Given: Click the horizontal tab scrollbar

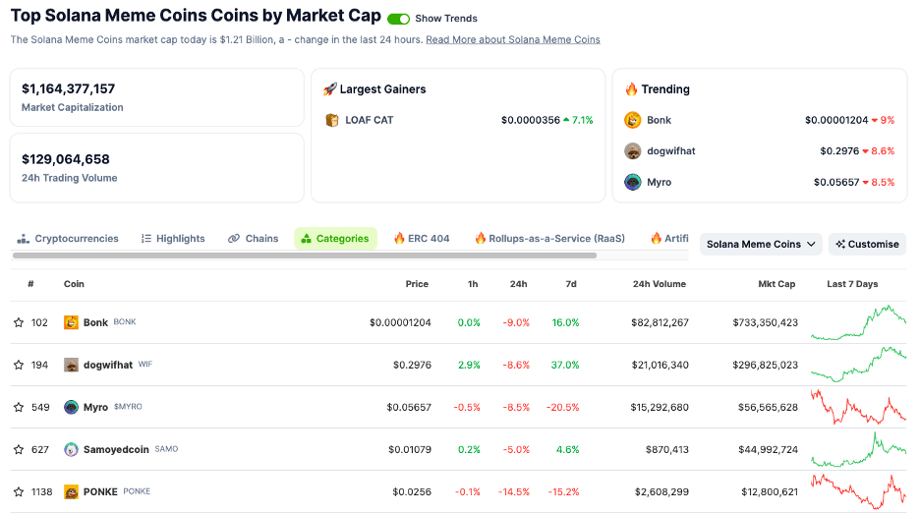Looking at the screenshot, I should point(304,256).
